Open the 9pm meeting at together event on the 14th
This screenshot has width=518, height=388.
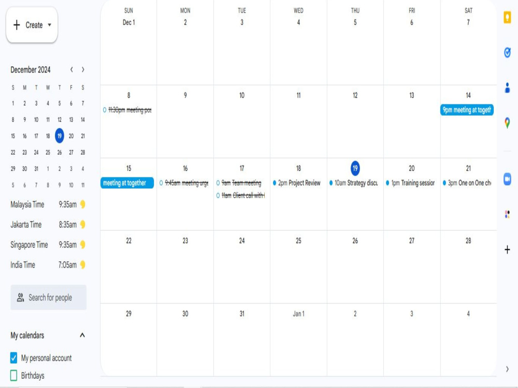[467, 110]
